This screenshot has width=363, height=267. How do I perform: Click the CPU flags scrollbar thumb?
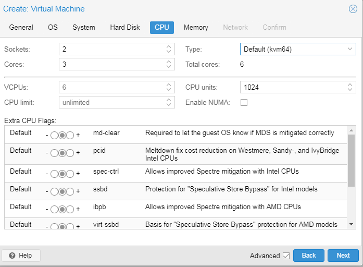click(x=351, y=161)
